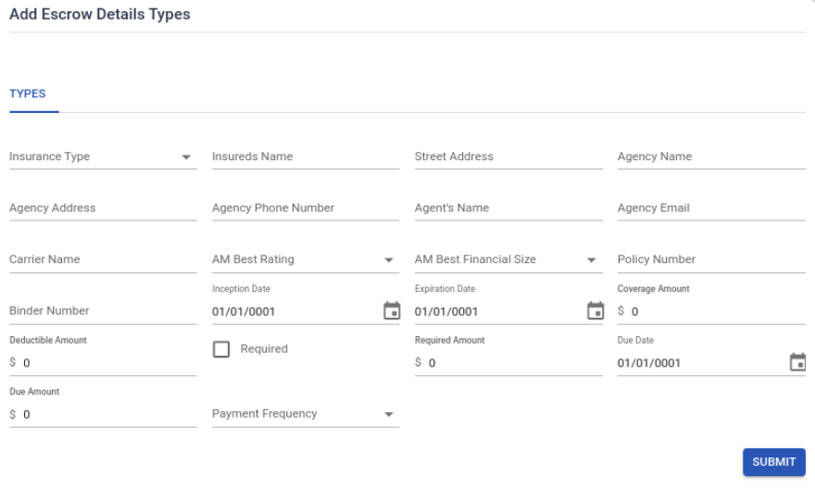
Task: Select the Carrier Name field
Action: 103,259
